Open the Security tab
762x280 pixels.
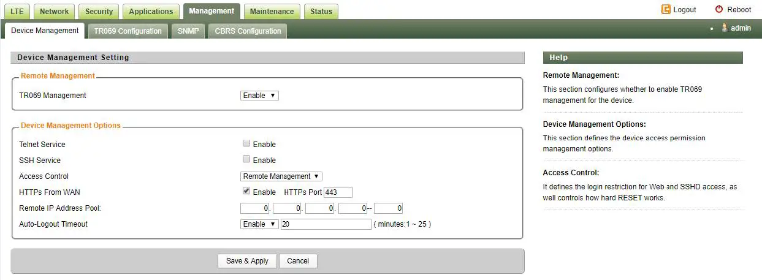coord(99,11)
